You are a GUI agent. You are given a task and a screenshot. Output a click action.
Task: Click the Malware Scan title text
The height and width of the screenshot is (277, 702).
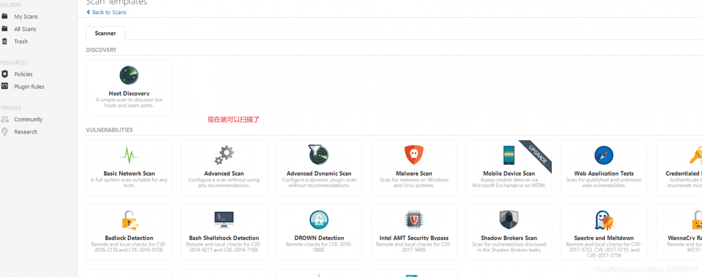[x=414, y=174]
